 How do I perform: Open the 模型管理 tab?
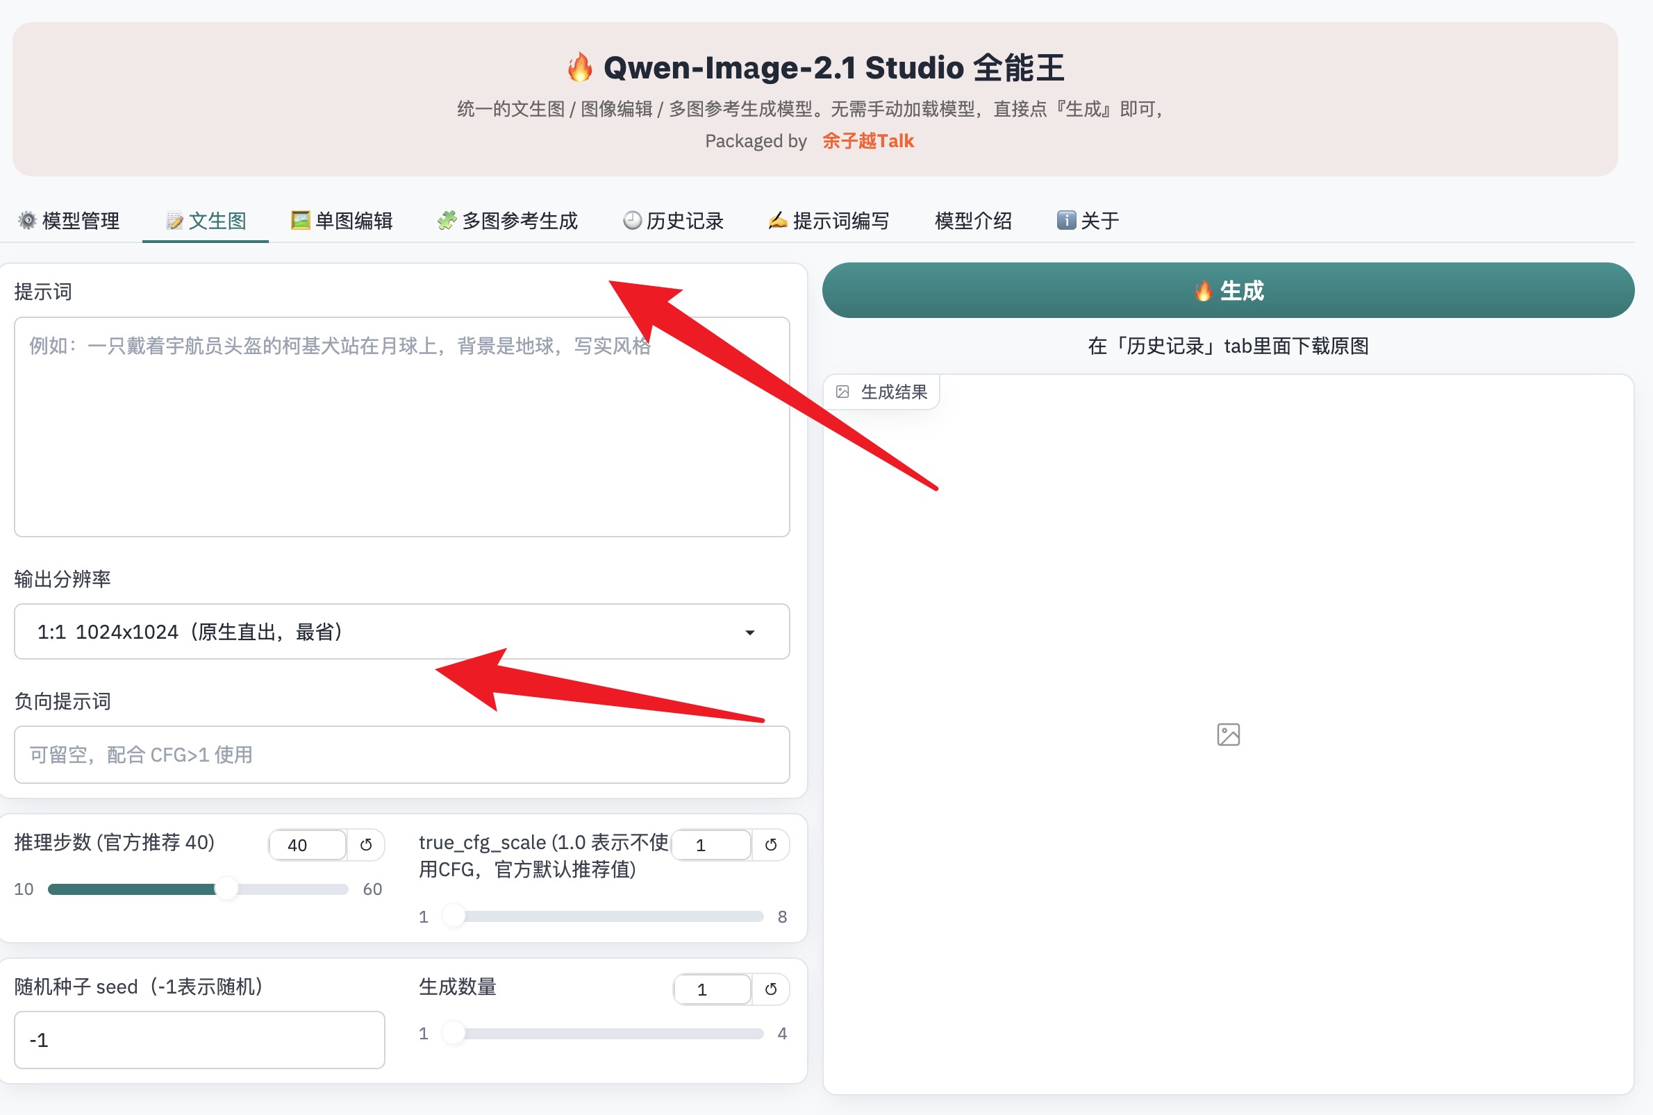(x=69, y=221)
